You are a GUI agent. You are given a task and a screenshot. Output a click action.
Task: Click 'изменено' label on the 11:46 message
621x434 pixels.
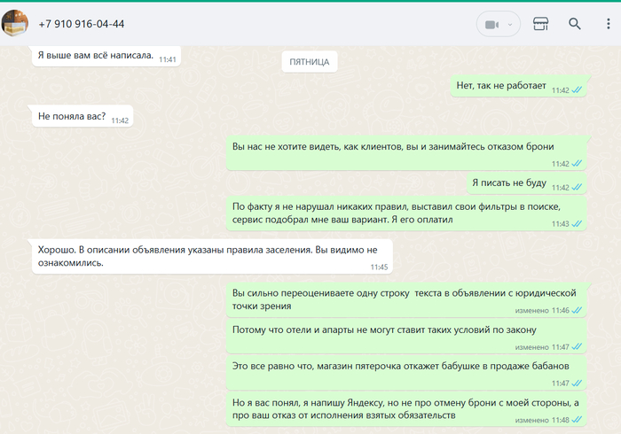(x=532, y=311)
